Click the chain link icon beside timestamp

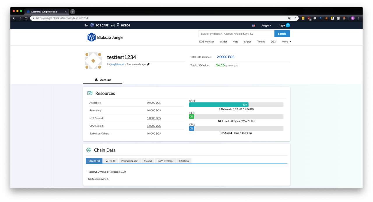pyautogui.click(x=148, y=64)
